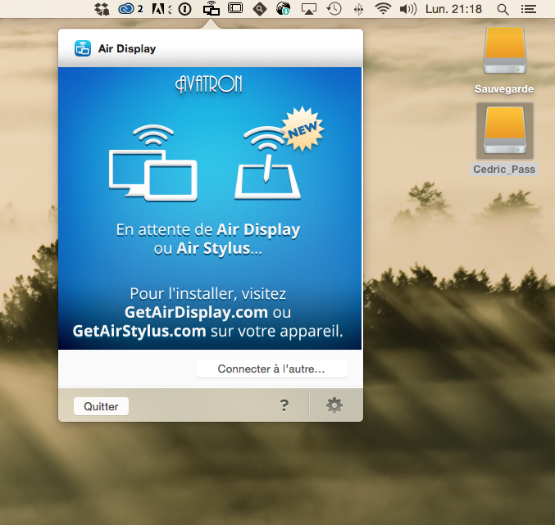Click GetAirStylus.com text
This screenshot has width=555, height=525.
tap(139, 331)
